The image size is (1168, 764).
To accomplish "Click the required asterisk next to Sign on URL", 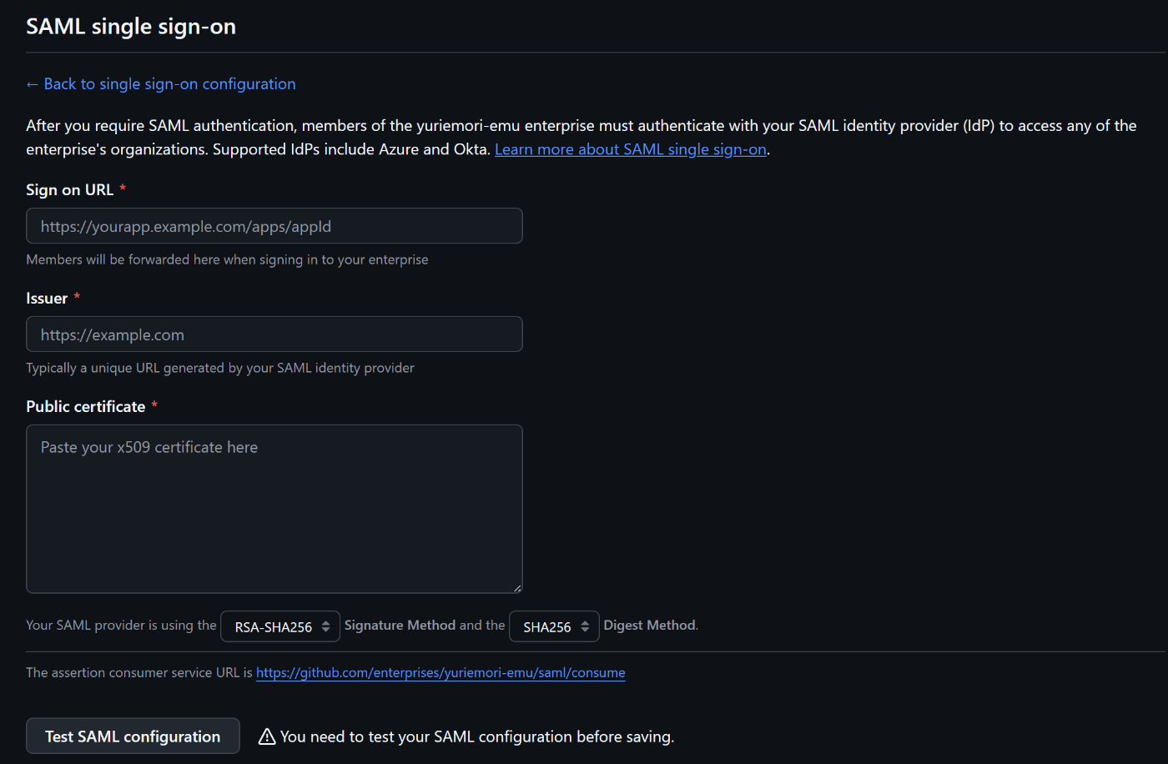I will [x=122, y=189].
